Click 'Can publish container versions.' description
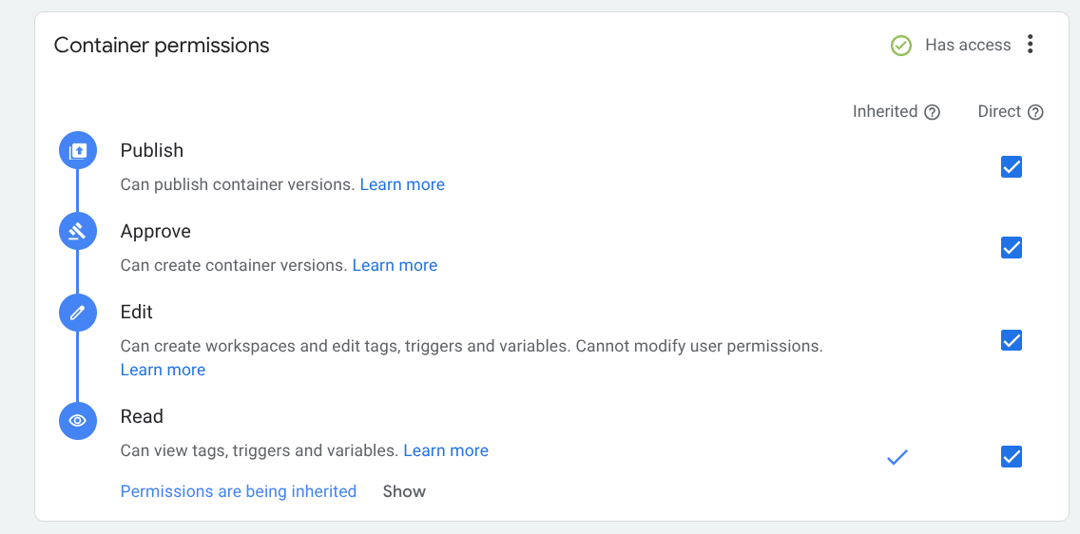Screen dimensions: 1080x534 238,184
